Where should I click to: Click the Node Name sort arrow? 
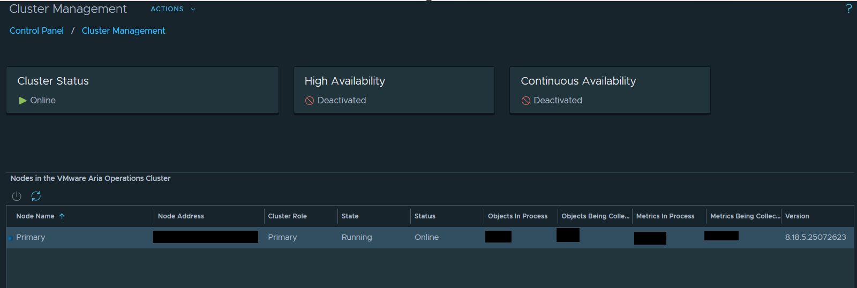62,216
